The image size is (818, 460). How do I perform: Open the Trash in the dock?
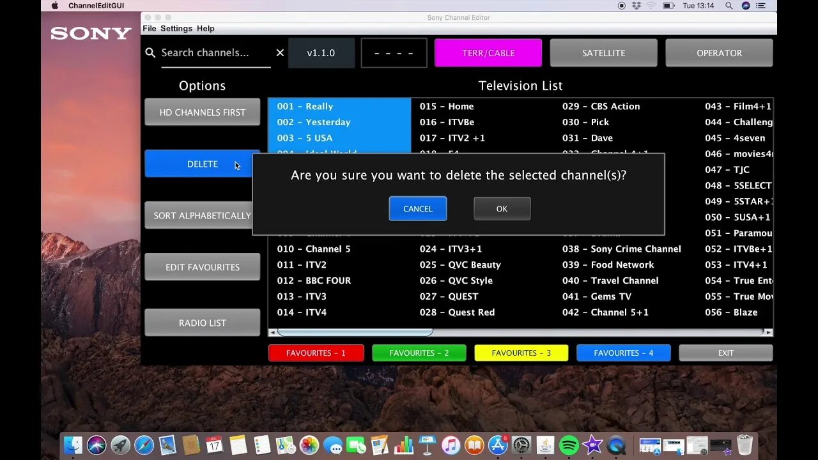coord(745,445)
